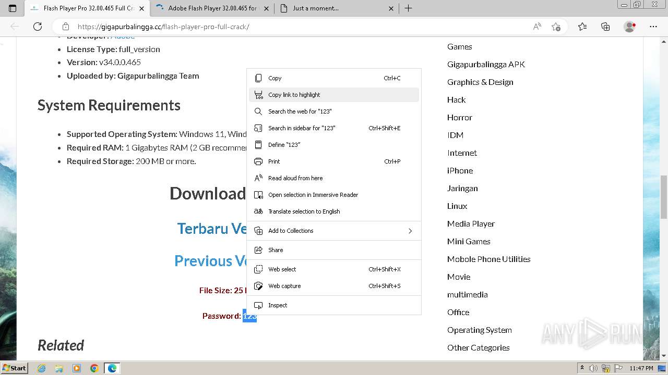Switch to Flash Player Pro 32.00.465 tab
Screen dimensions: 668x375
[x=88, y=8]
